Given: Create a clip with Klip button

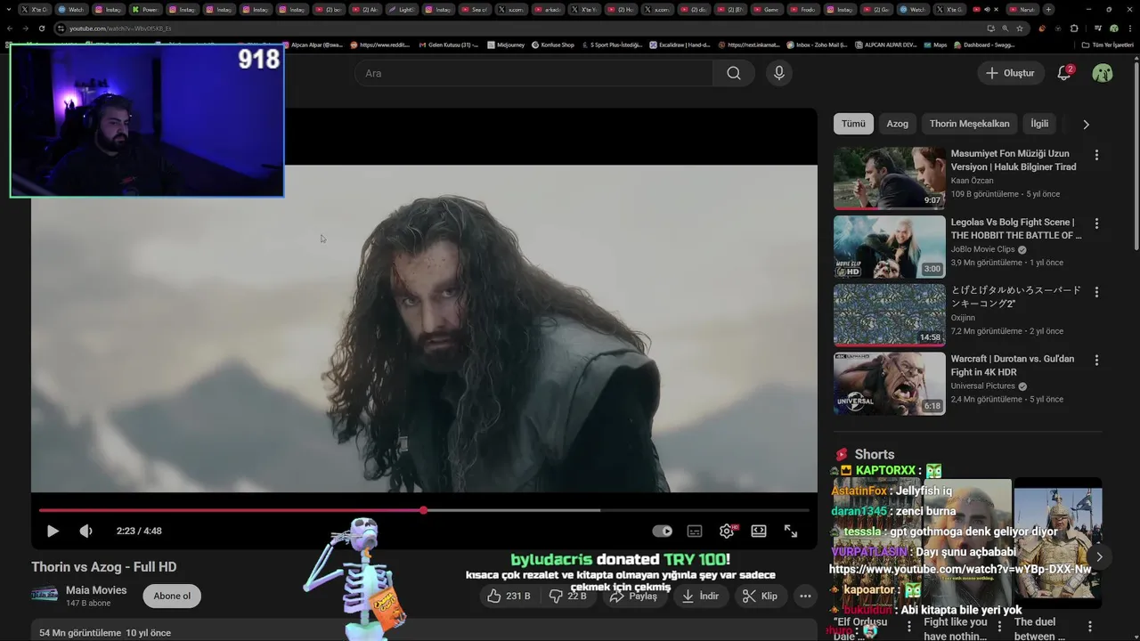Looking at the screenshot, I should point(761,596).
